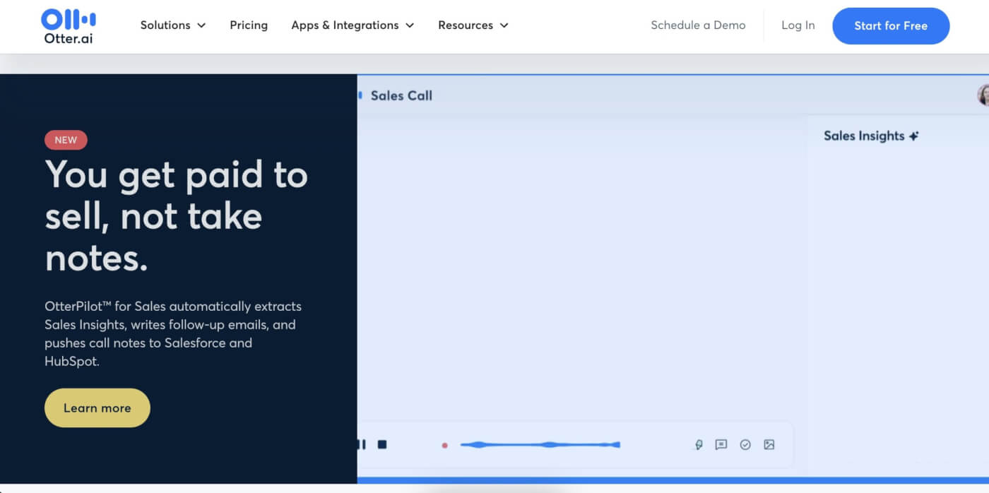
Task: Open the Log In link
Action: (798, 25)
